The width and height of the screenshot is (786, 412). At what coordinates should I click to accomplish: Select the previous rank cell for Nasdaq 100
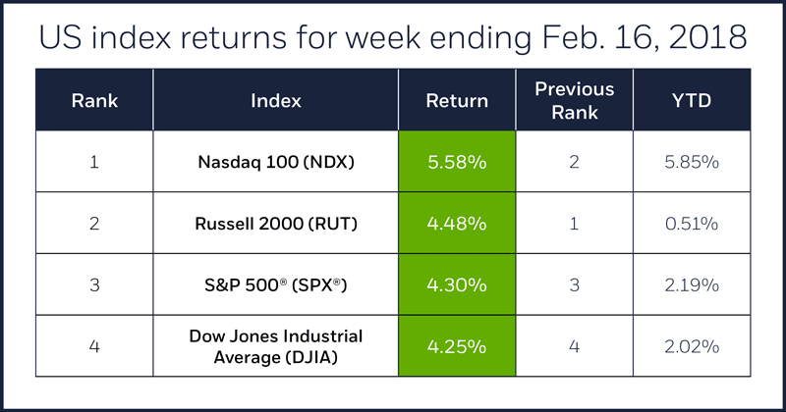tap(574, 162)
